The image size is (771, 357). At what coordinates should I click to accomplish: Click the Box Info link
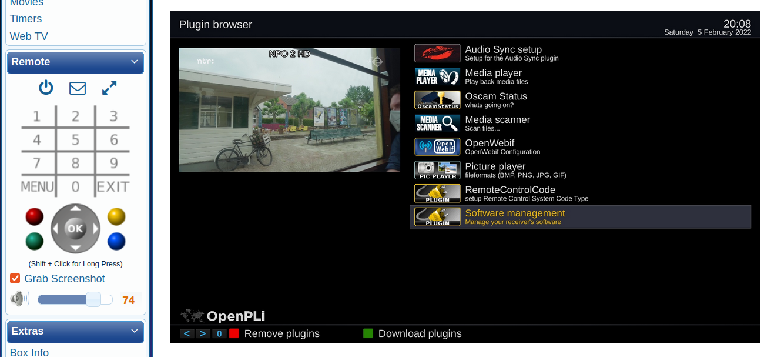point(29,352)
